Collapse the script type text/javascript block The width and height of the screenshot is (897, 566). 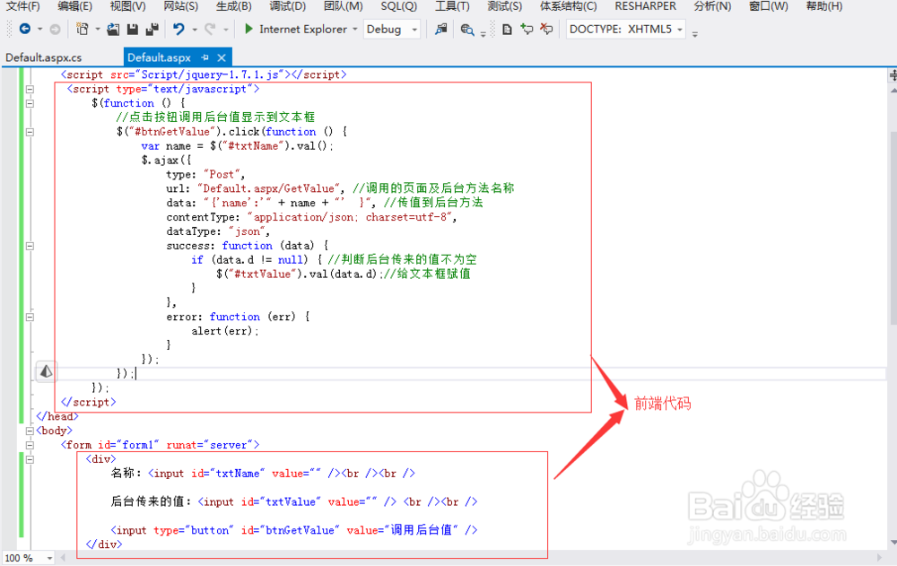30,90
